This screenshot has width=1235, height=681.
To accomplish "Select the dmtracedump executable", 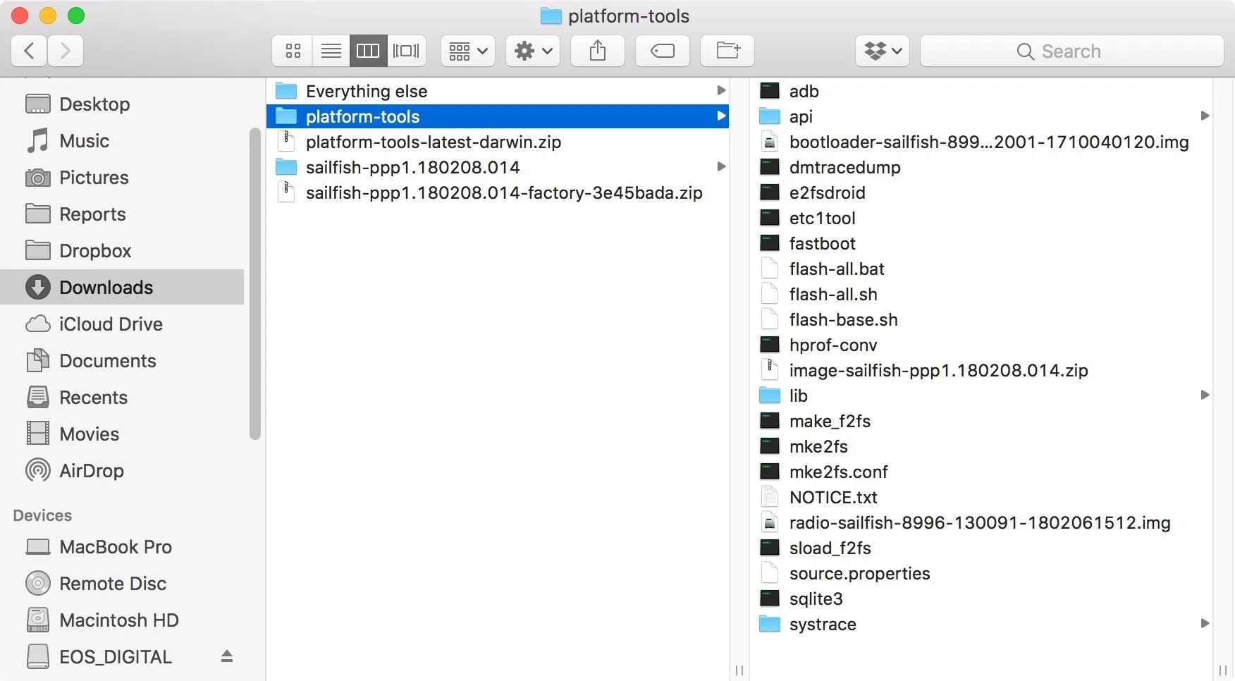I will 981,167.
